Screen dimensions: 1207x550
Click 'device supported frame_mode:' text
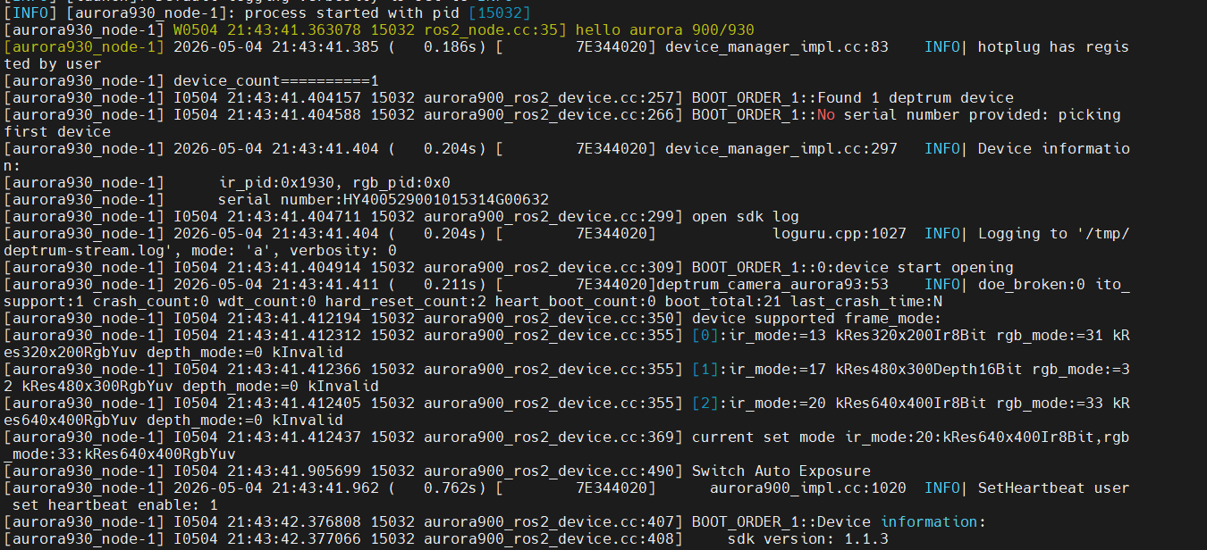(817, 318)
